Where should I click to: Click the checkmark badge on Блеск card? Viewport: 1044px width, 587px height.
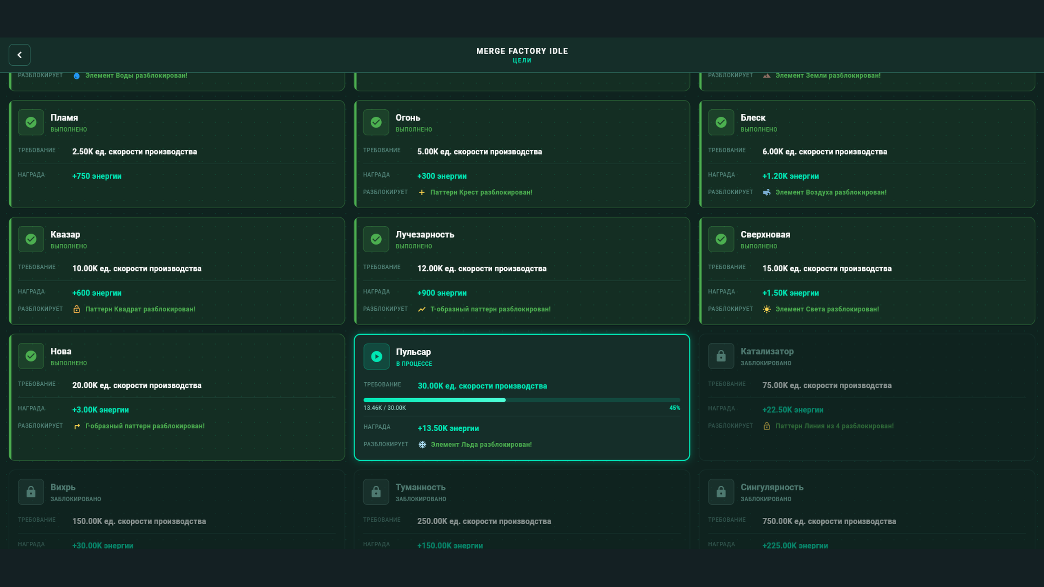pyautogui.click(x=721, y=122)
